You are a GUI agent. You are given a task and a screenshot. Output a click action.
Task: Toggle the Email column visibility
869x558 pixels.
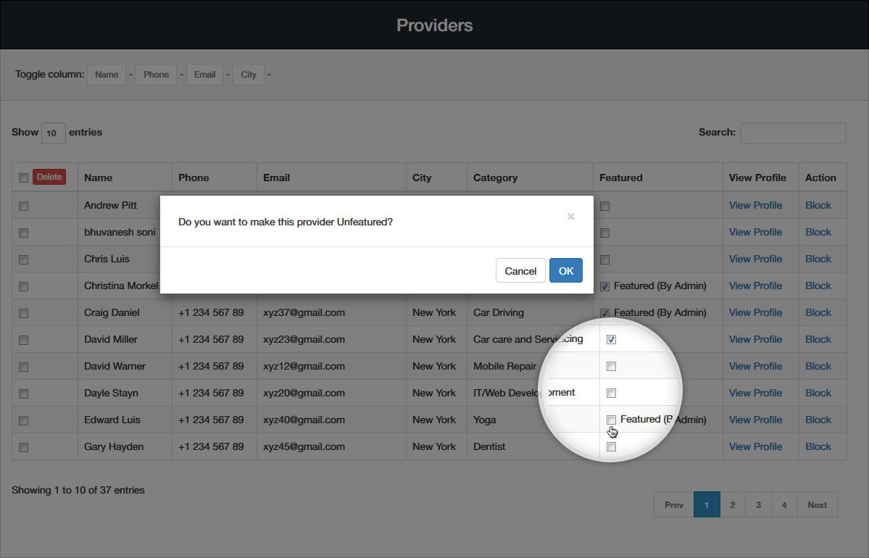pos(204,75)
